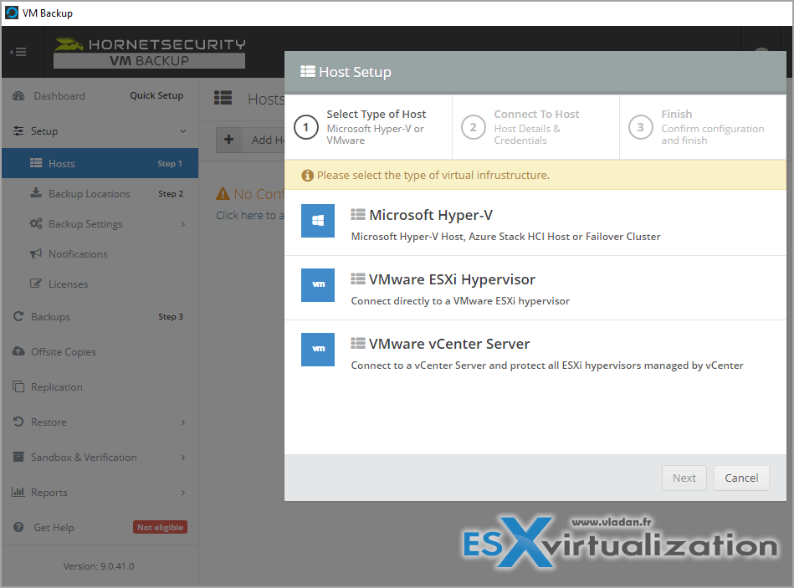Viewport: 794px width, 588px height.
Task: Click the warning triangle icon beside No Config
Action: 223,193
